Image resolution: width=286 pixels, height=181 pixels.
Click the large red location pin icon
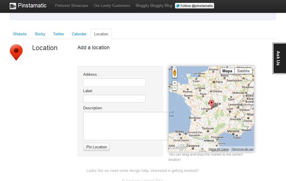point(16,52)
